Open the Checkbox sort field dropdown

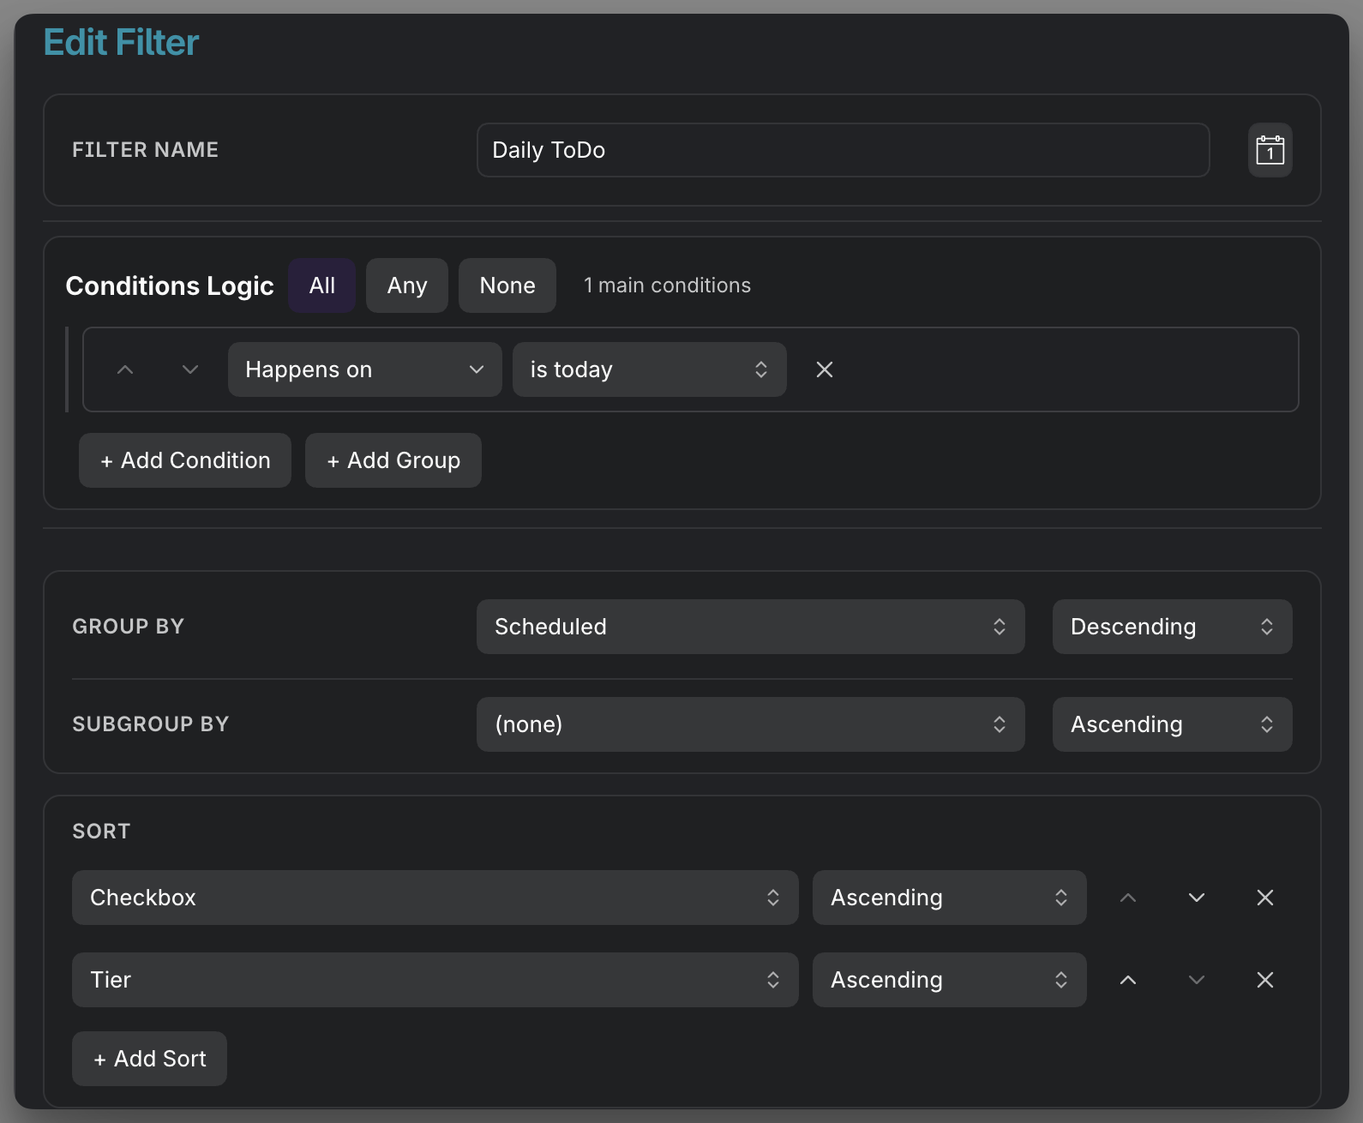(x=435, y=898)
